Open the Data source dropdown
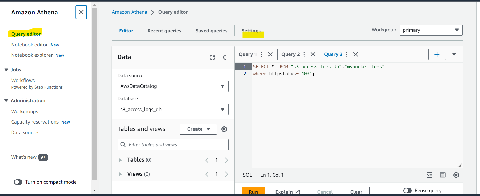 point(173,86)
